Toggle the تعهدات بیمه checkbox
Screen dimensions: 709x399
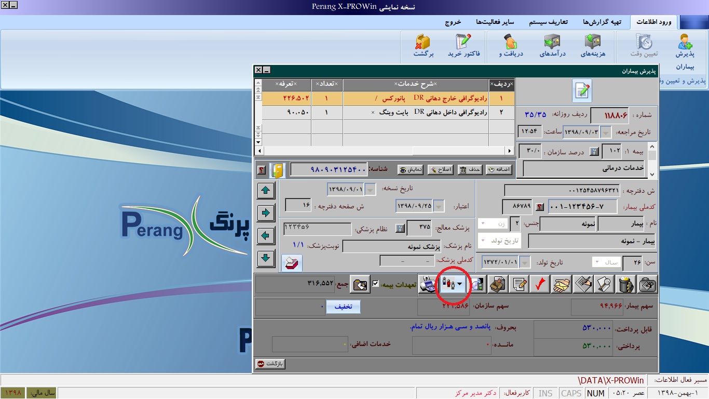click(x=376, y=284)
